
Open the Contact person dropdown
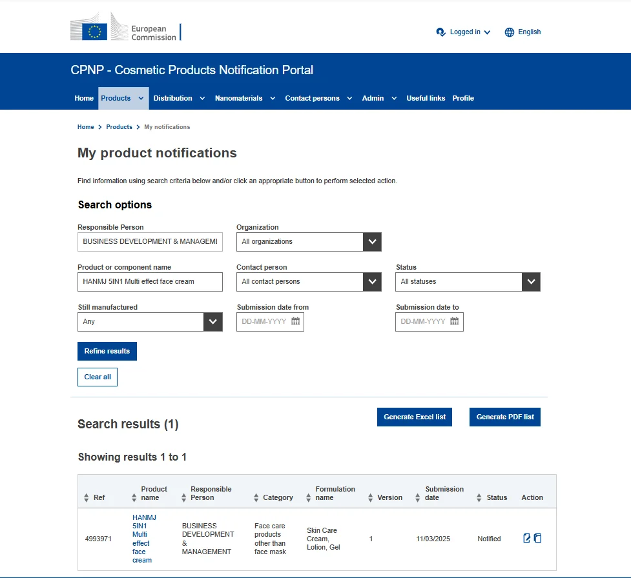tap(371, 282)
